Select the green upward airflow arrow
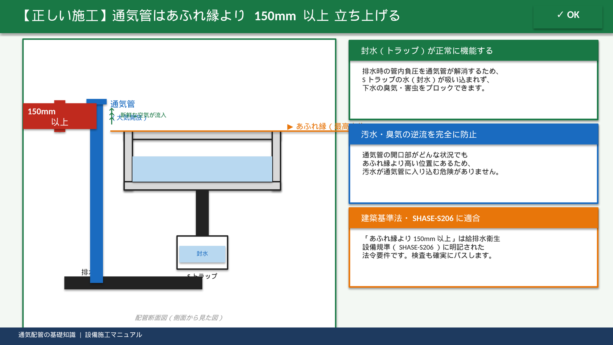This screenshot has width=613, height=345. [112, 116]
